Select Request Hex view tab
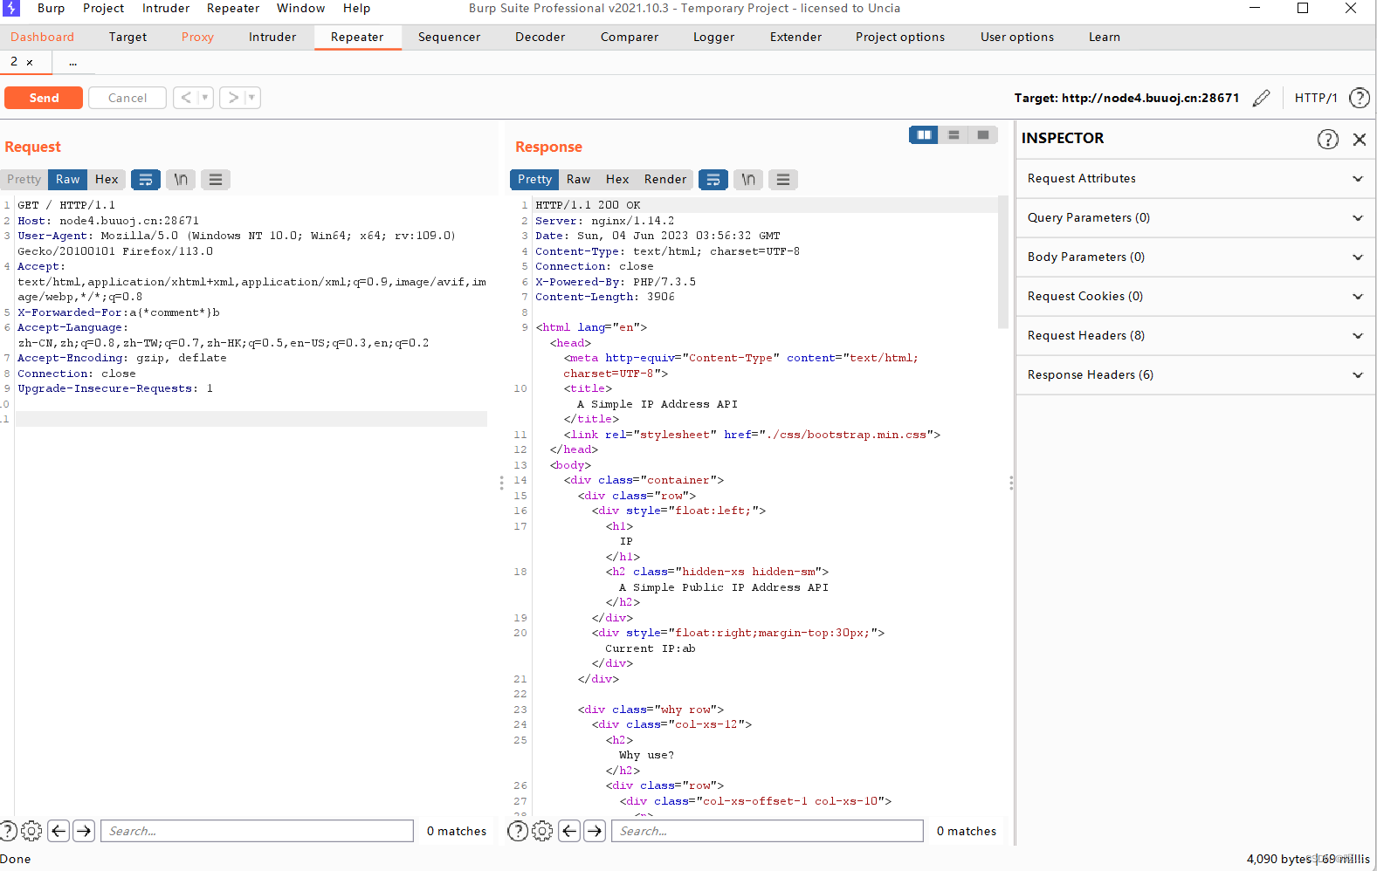The width and height of the screenshot is (1377, 871). pos(107,179)
